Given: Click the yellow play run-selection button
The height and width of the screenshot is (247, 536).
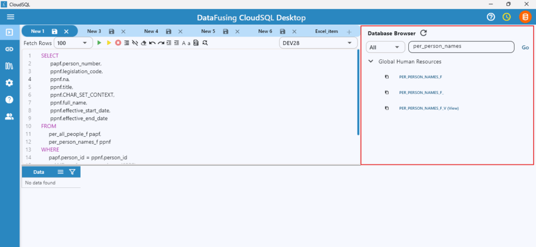Looking at the screenshot, I should point(109,43).
